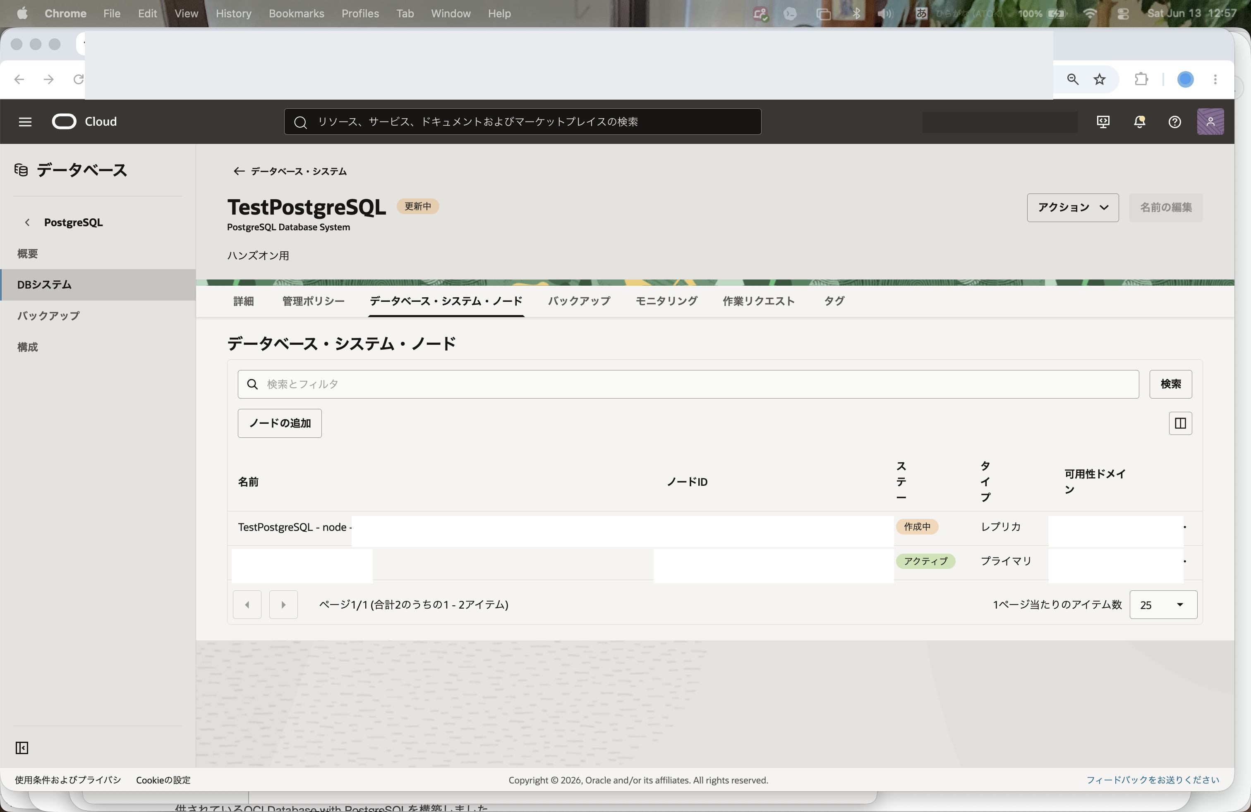The height and width of the screenshot is (812, 1251).
Task: Open the Cloud Shell developer tools icon
Action: point(1103,122)
